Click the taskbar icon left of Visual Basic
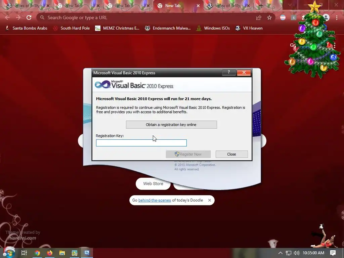Viewport: 344px width, 258px height. [75, 253]
